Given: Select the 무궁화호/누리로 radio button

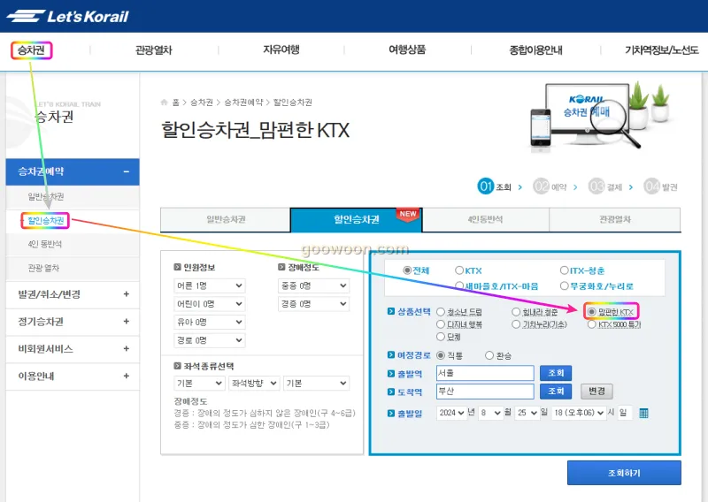Looking at the screenshot, I should (x=564, y=285).
